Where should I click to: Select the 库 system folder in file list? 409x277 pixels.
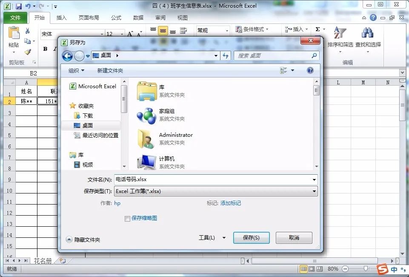pyautogui.click(x=161, y=91)
